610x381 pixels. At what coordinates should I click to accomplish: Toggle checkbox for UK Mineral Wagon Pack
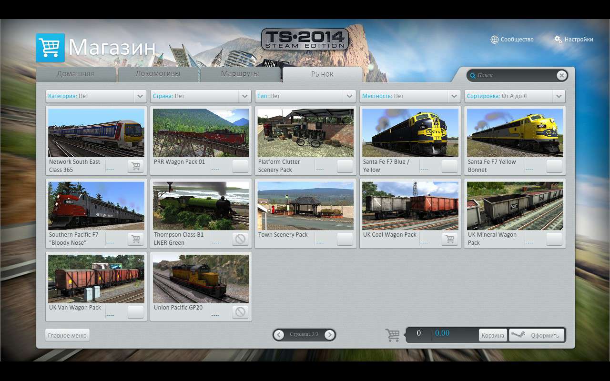click(x=554, y=239)
